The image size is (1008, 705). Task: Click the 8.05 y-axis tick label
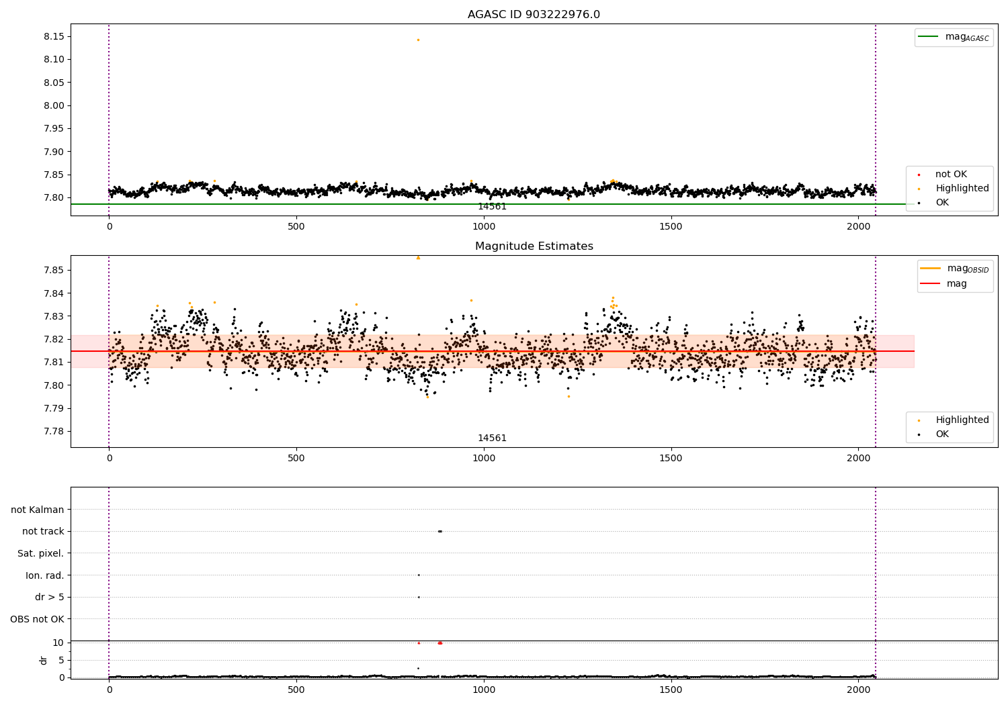coord(53,83)
